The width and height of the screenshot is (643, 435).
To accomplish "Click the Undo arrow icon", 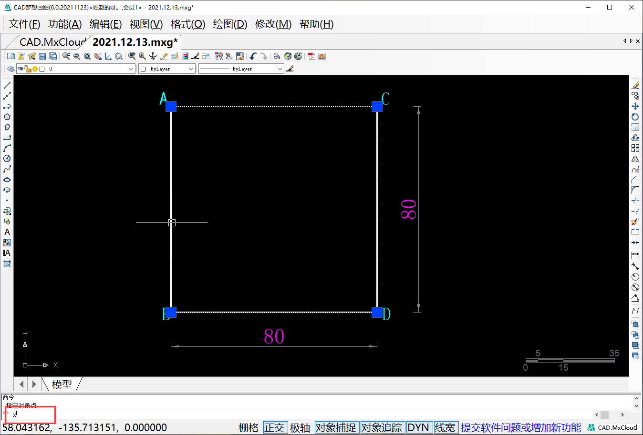I will point(253,56).
